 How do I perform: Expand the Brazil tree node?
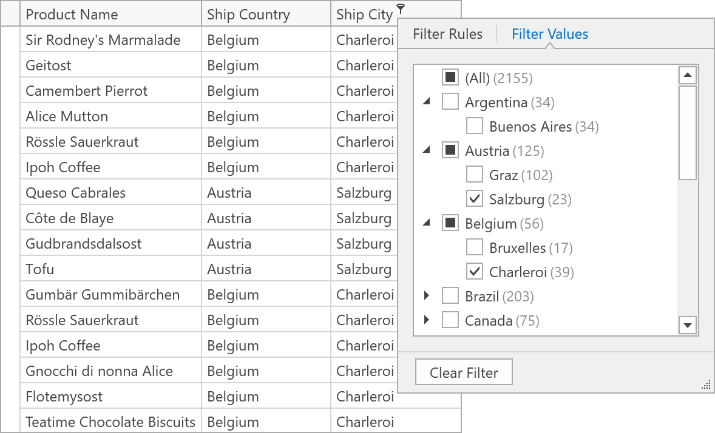coord(427,296)
